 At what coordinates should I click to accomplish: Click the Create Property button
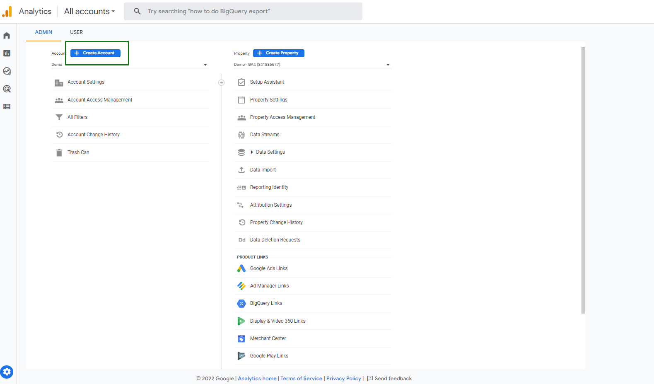pos(279,53)
